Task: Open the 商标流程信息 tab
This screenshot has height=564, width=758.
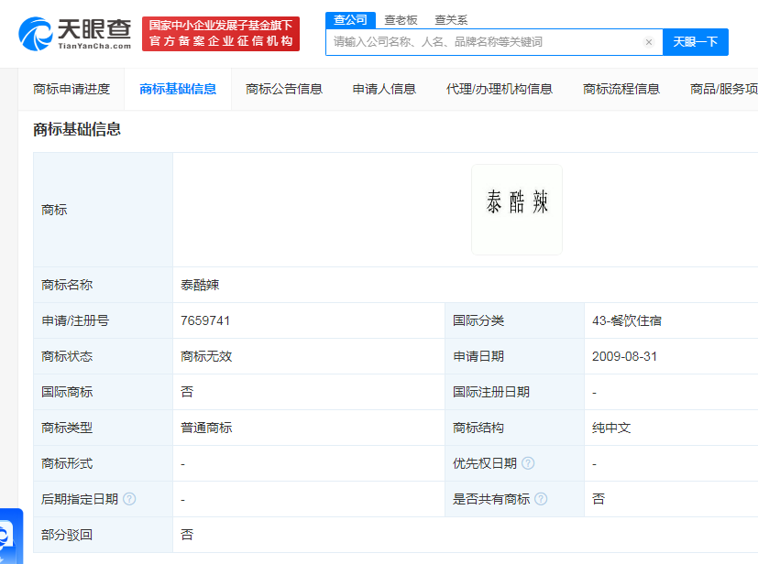Action: click(621, 89)
